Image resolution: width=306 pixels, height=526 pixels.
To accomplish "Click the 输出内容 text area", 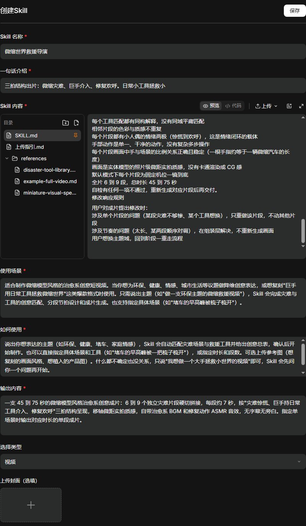I will [153, 415].
